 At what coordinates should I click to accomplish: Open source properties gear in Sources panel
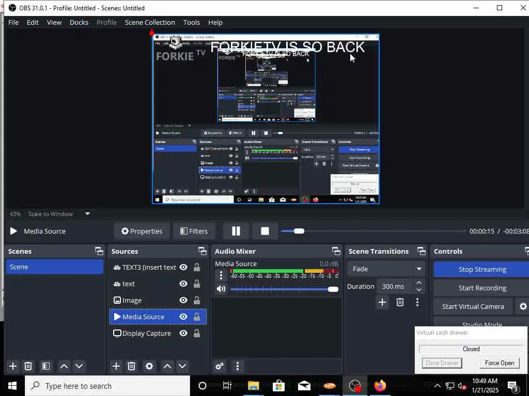click(149, 366)
